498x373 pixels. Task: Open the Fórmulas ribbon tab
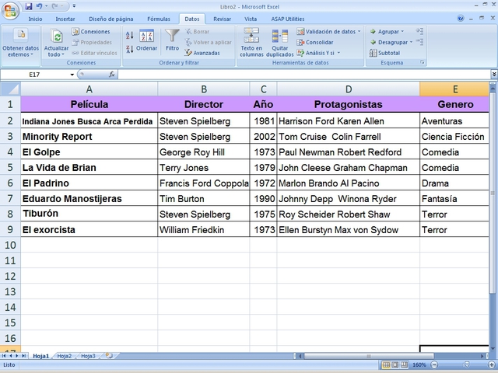point(159,19)
